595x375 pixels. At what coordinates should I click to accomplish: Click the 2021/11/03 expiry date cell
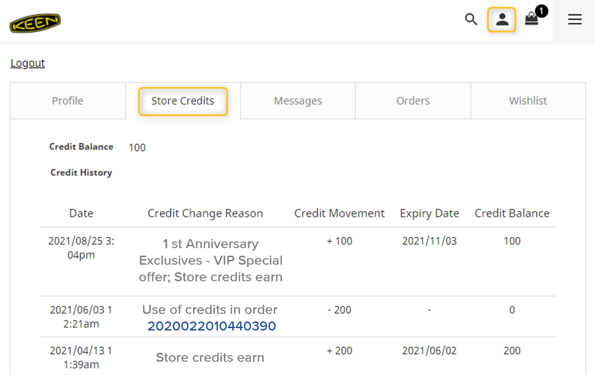[429, 241]
